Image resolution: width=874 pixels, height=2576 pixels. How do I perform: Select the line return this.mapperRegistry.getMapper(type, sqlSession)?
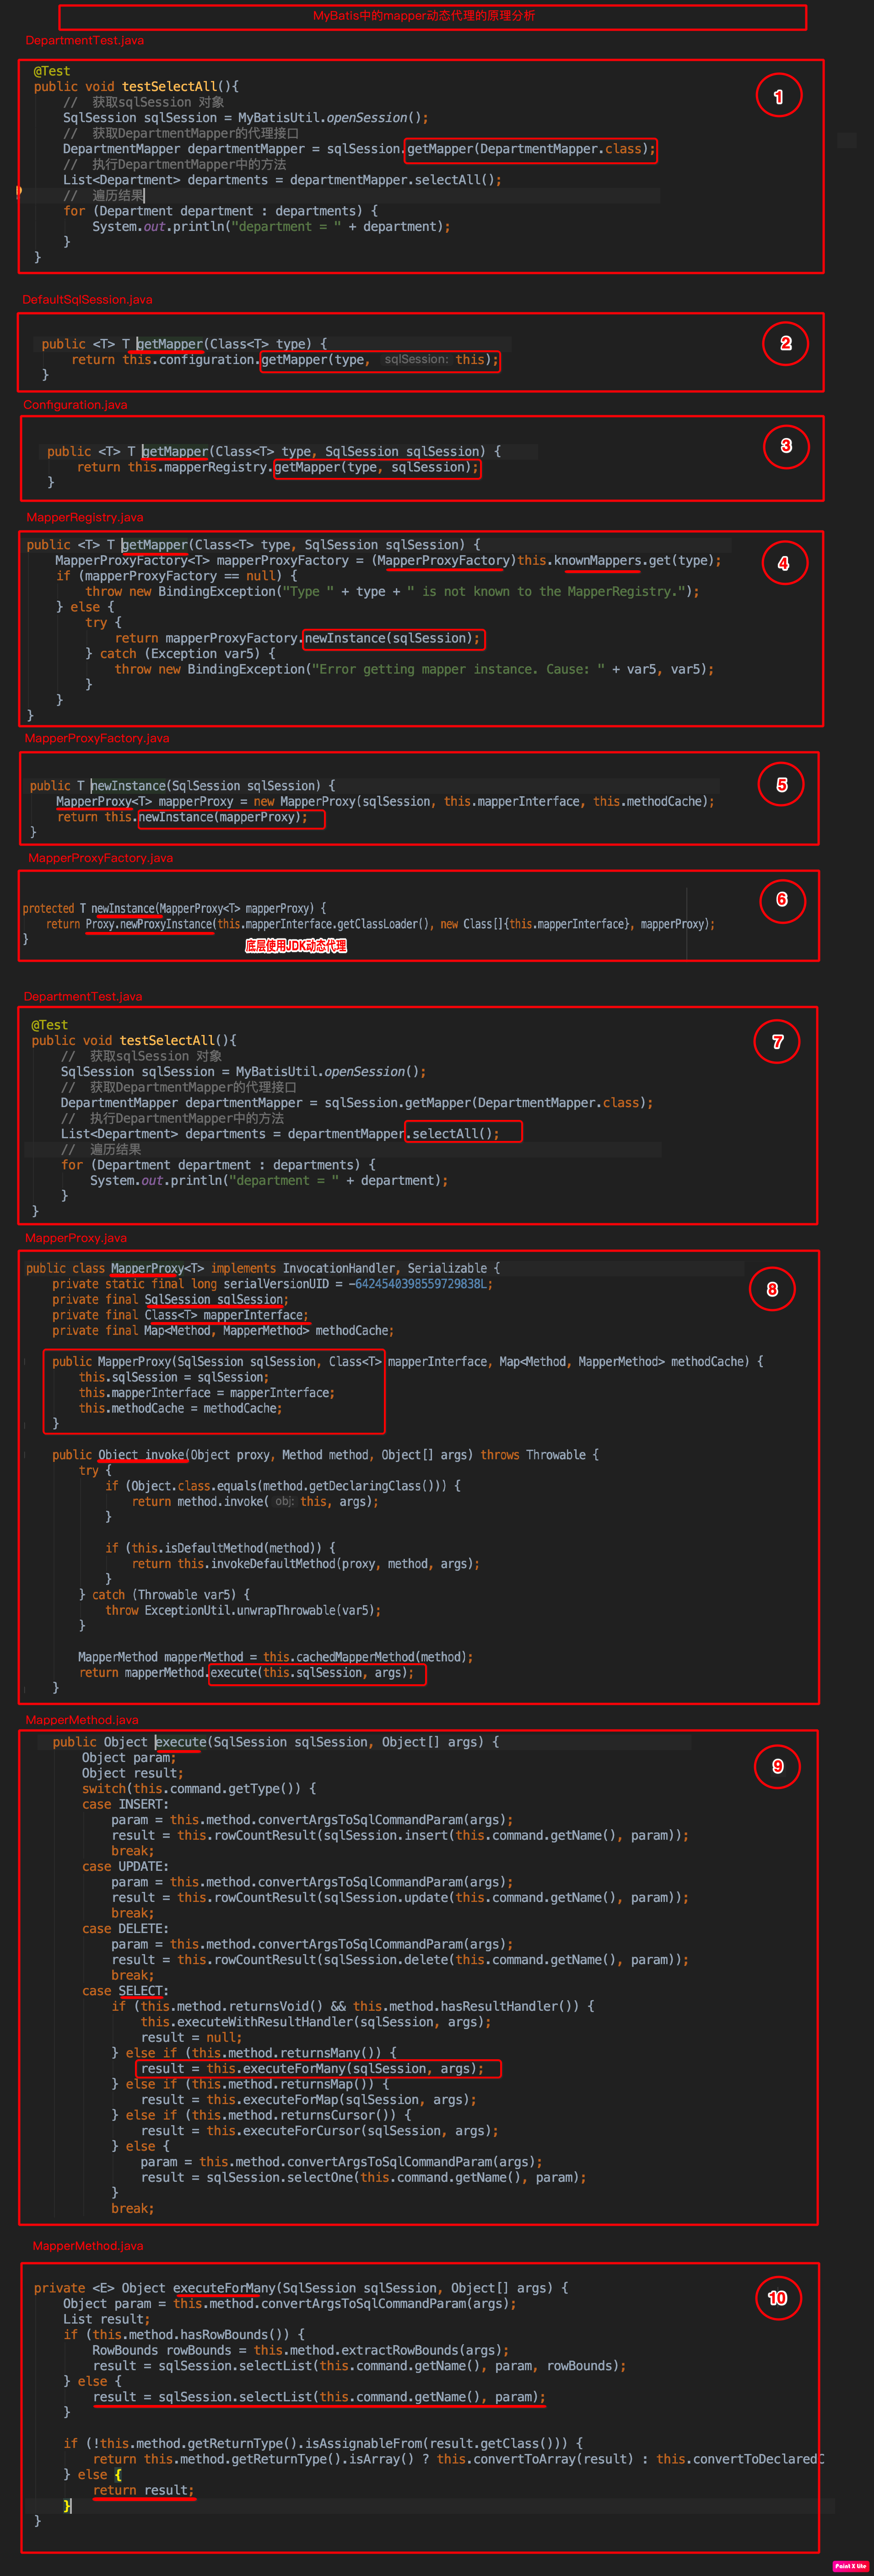pos(278,467)
